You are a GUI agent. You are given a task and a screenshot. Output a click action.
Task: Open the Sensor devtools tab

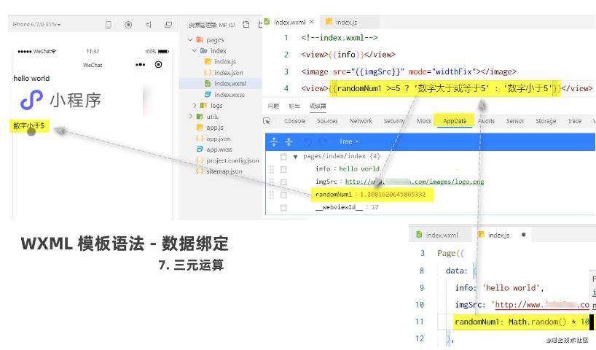coord(515,121)
